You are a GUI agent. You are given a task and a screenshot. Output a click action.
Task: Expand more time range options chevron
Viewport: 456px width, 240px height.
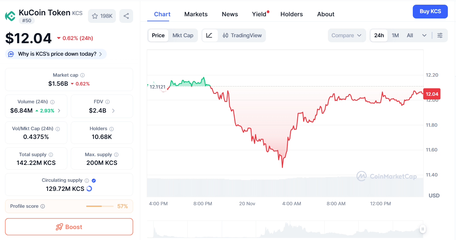pos(424,35)
